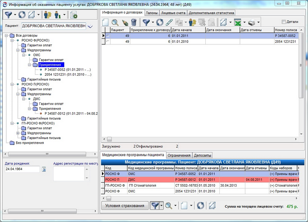308x222 pixels.
Task: Open dropdown arrow next to printer icon
Action: (259, 22)
